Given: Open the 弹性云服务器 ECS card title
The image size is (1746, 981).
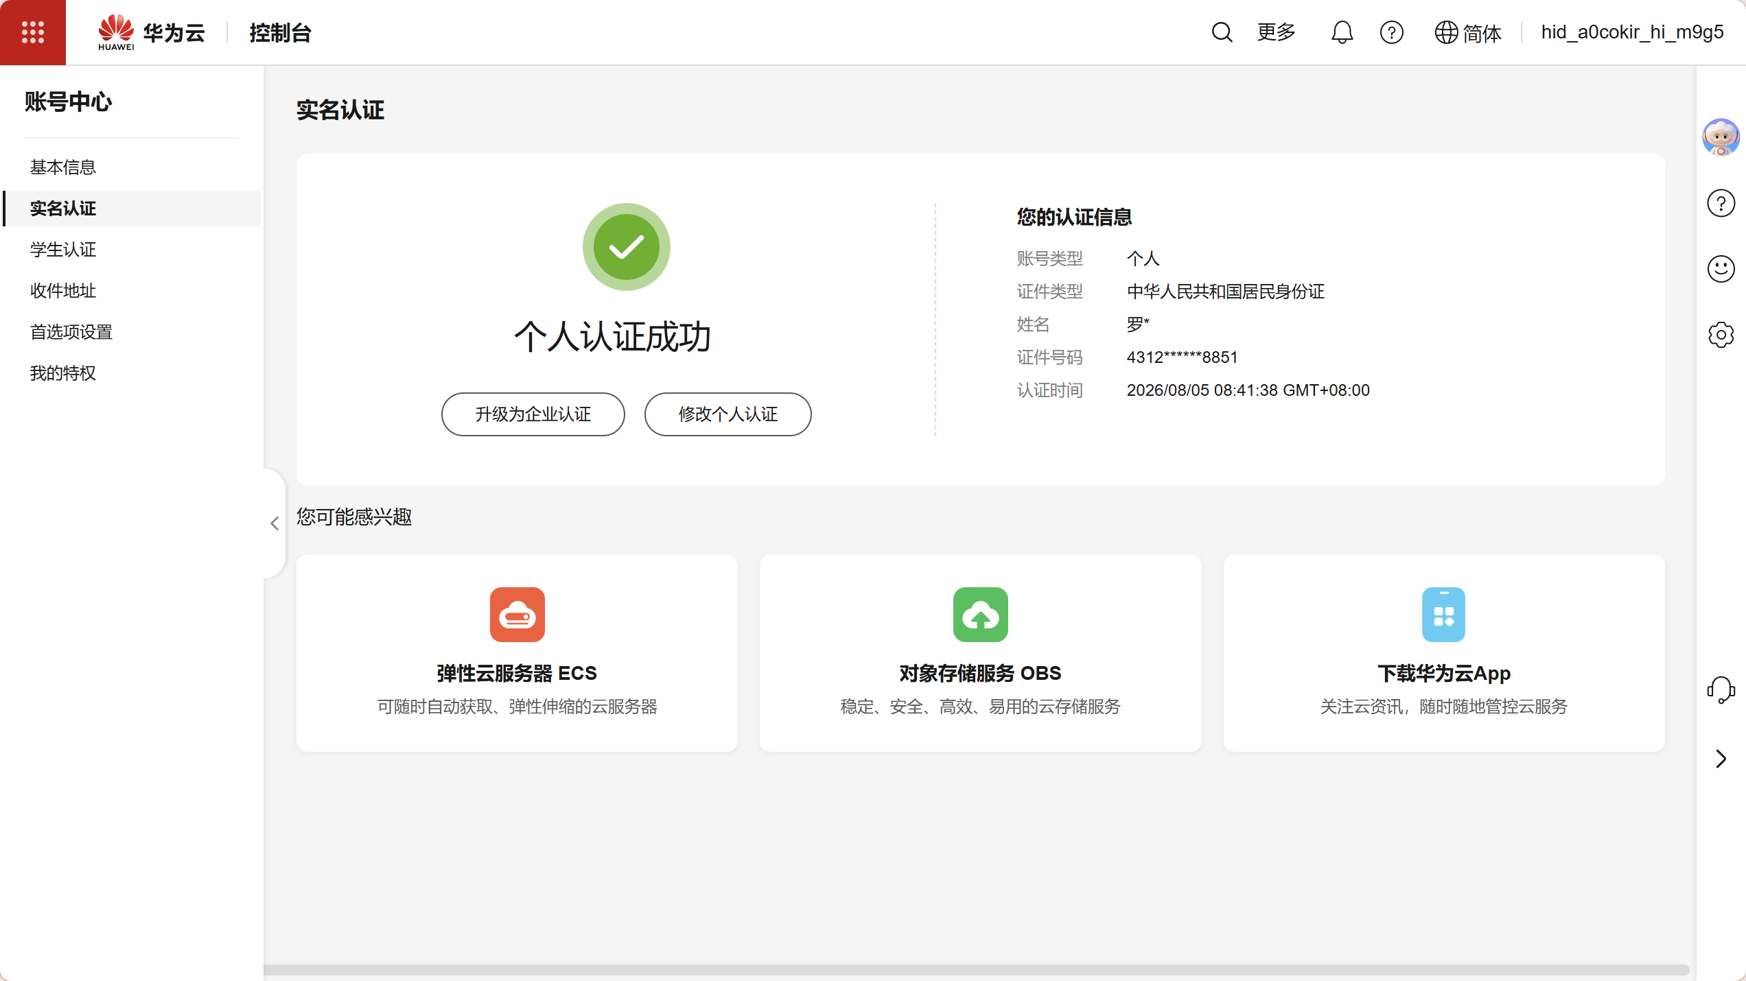Looking at the screenshot, I should click(517, 673).
